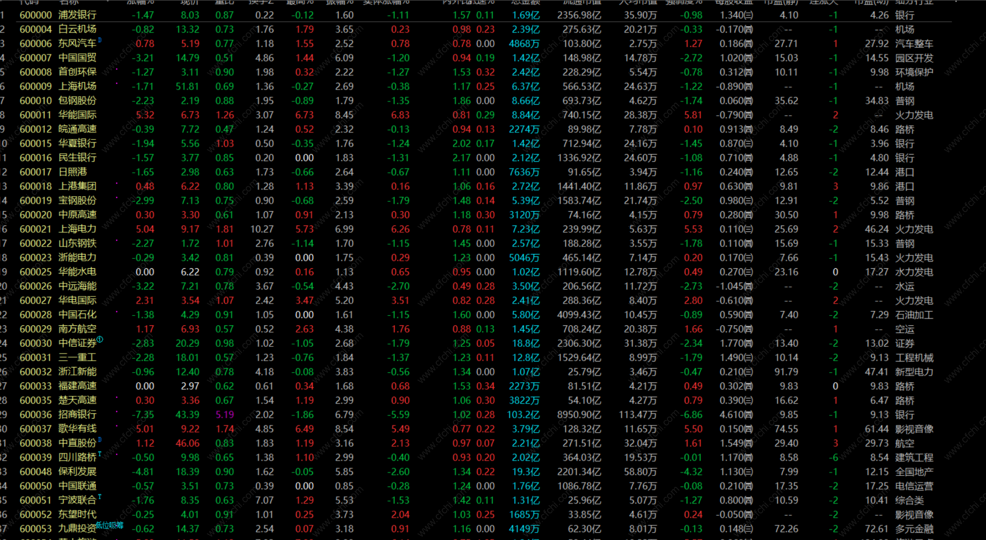Select the 中国石化 row

(x=77, y=315)
